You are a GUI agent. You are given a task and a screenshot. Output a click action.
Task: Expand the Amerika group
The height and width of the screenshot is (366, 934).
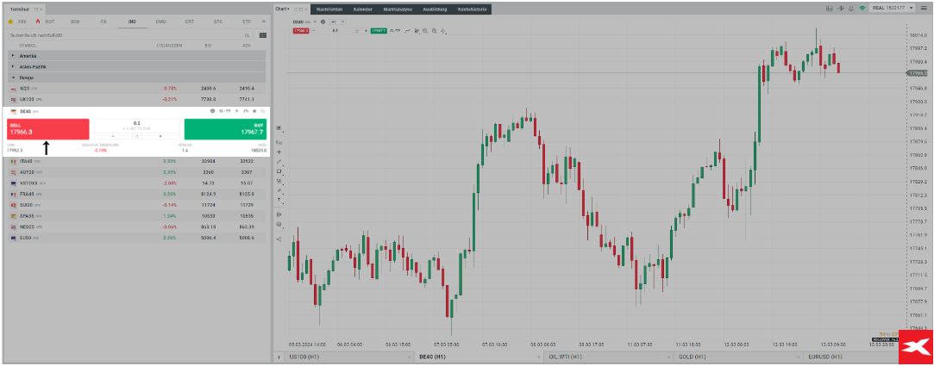[136, 55]
